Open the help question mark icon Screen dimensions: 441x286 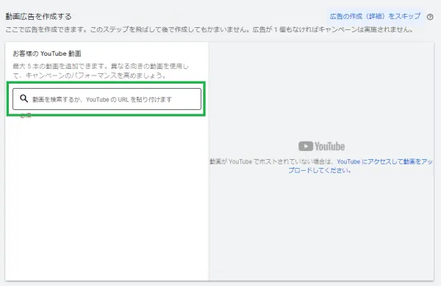[430, 17]
